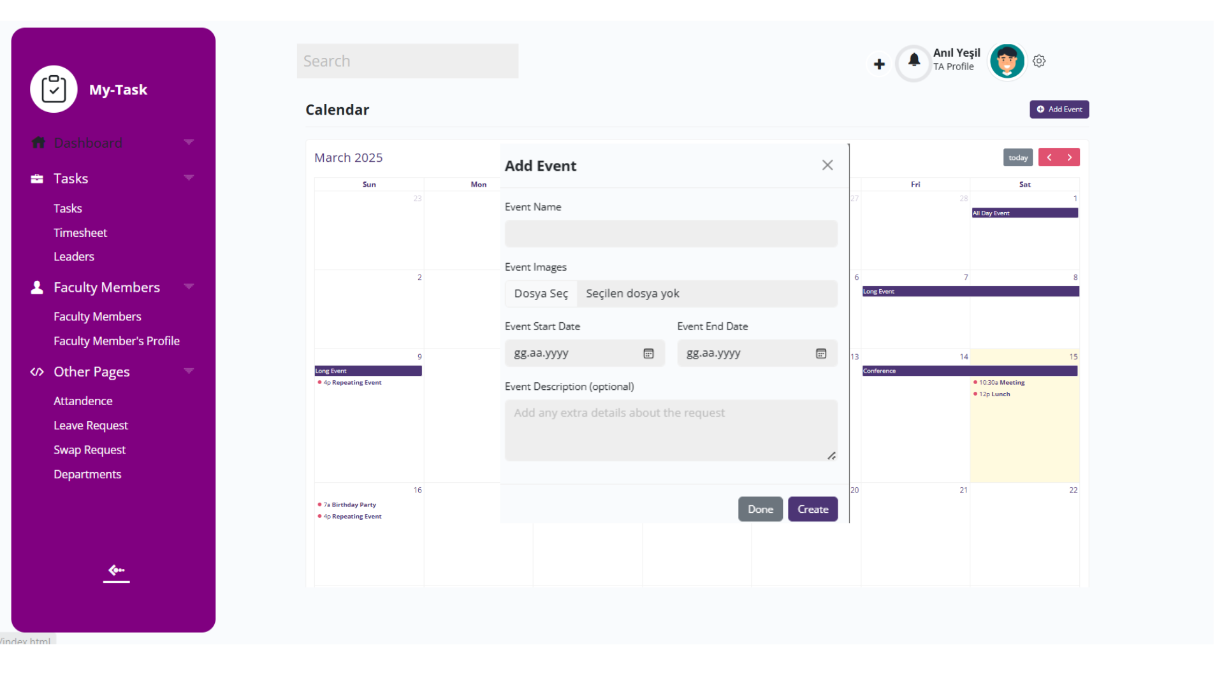Collapse the Tasks section arrow
The height and width of the screenshot is (688, 1224).
[x=189, y=178]
